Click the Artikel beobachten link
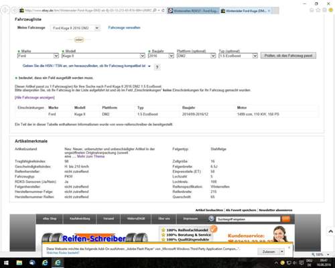This screenshot has height=268, width=335. pyautogui.click(x=209, y=210)
